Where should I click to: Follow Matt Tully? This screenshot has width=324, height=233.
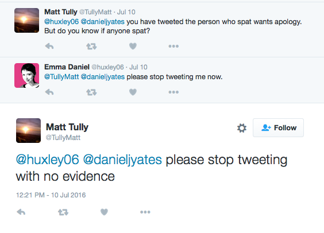[x=279, y=128]
